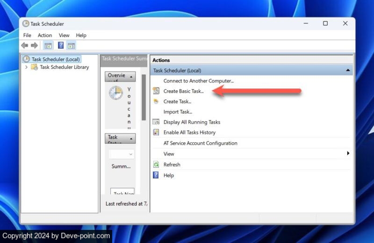Collapse the Overview section header
The image size is (374, 243).
(x=132, y=77)
